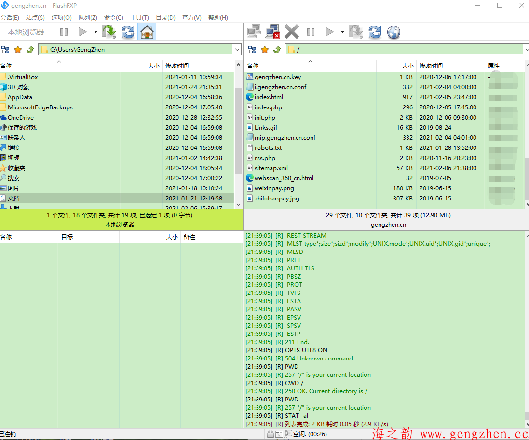Select index.php in remote file list
The image size is (529, 440).
(x=268, y=107)
